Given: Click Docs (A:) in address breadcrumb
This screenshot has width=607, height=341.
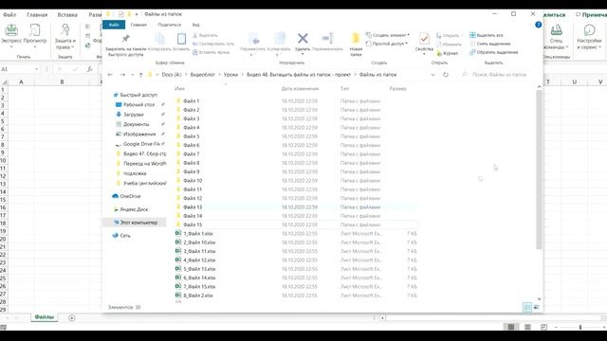Looking at the screenshot, I should pos(172,75).
